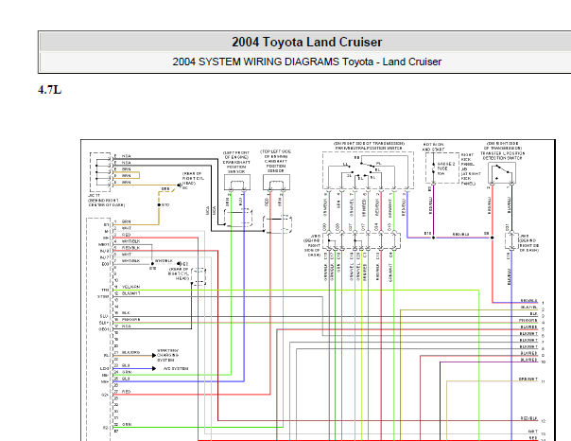Click the arrowhead pointing to A/C System
This screenshot has height=441, width=571.
(154, 368)
